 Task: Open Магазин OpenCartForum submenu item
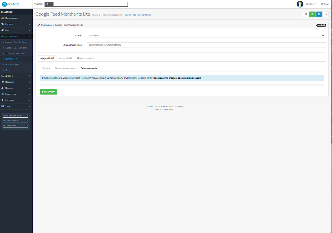(x=16, y=42)
